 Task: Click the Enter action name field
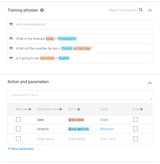pos(80,95)
